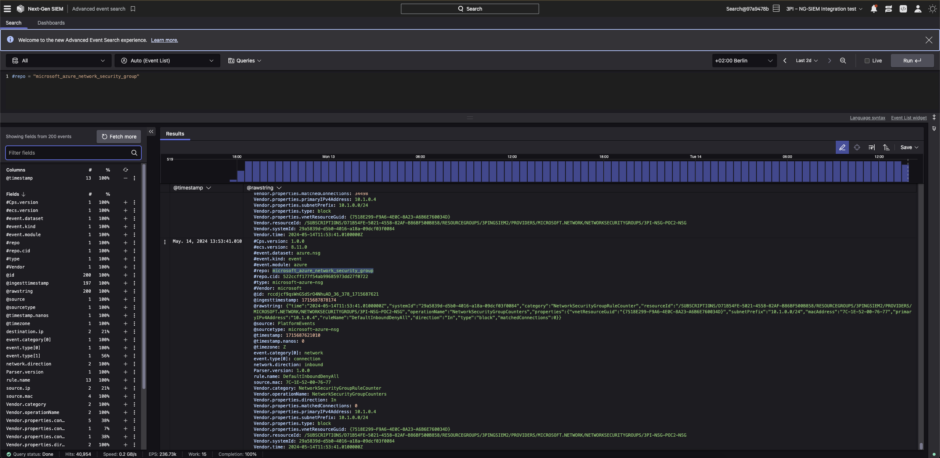Click the Fetch more button
940x458 pixels.
pyautogui.click(x=119, y=137)
